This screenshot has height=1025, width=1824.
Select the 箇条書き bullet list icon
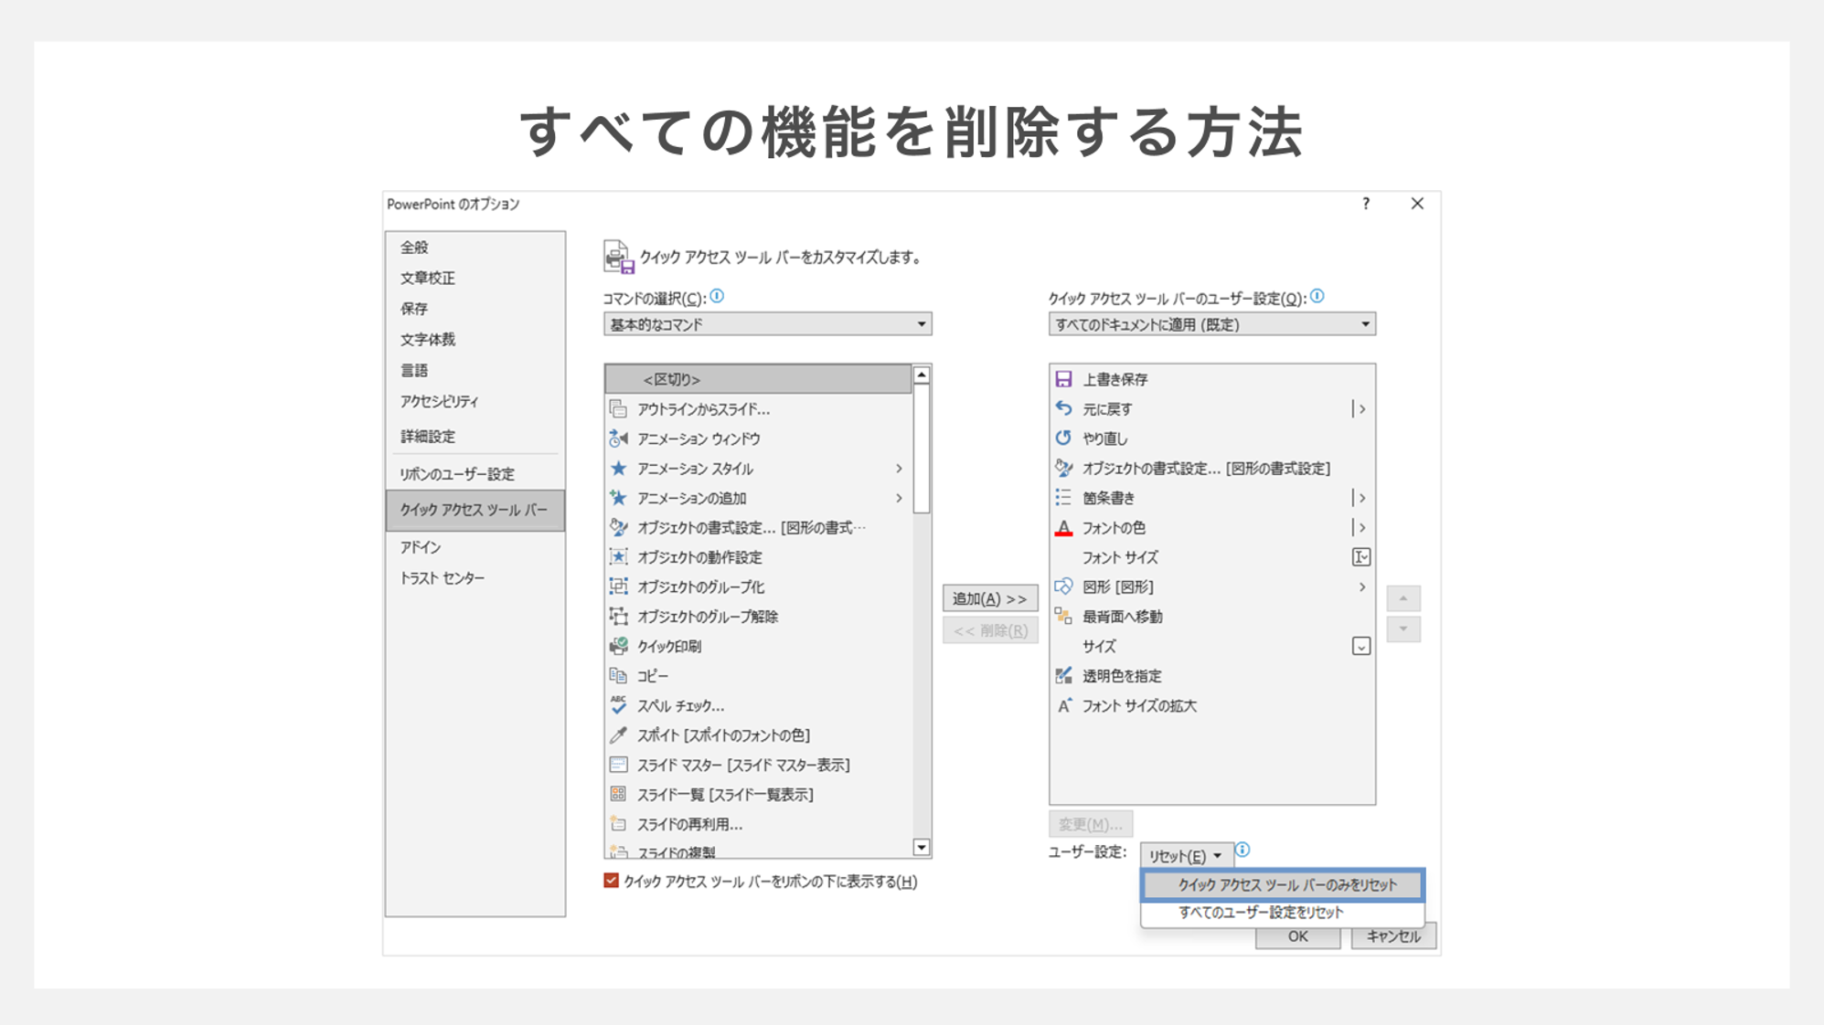(1063, 498)
